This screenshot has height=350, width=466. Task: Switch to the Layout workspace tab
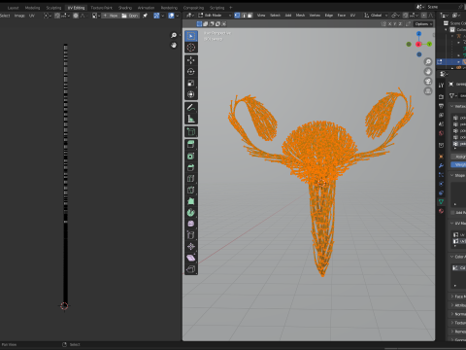point(14,8)
